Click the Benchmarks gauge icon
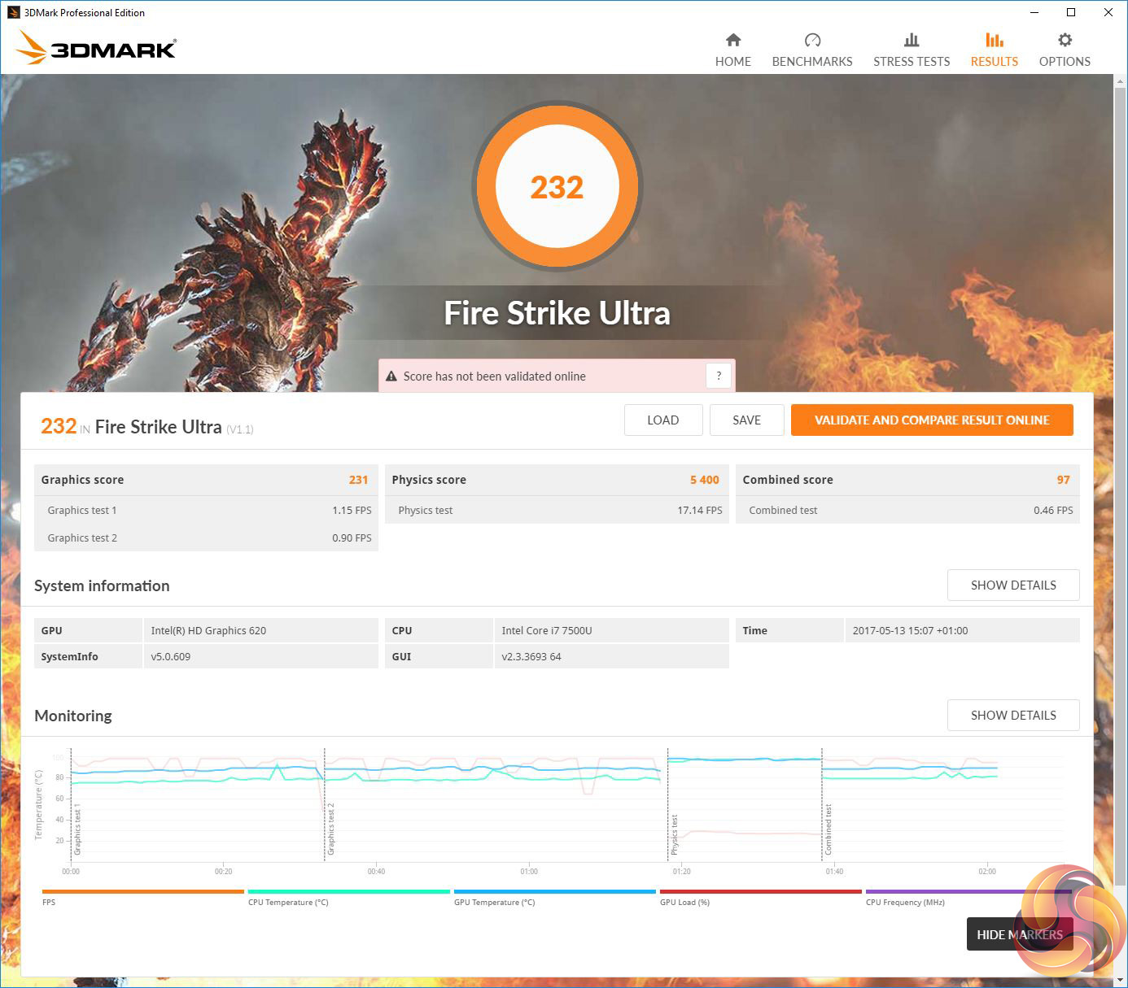The width and height of the screenshot is (1128, 988). [812, 40]
